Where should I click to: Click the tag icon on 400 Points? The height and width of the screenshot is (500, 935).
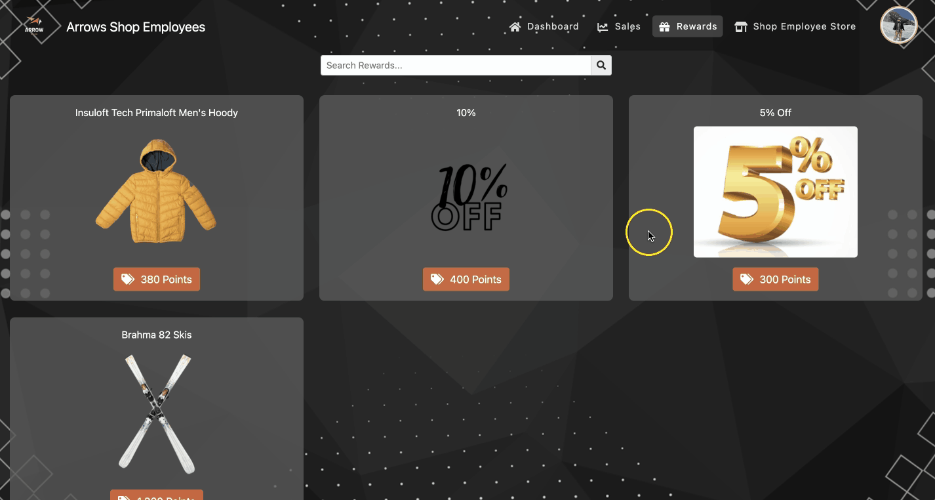click(437, 280)
